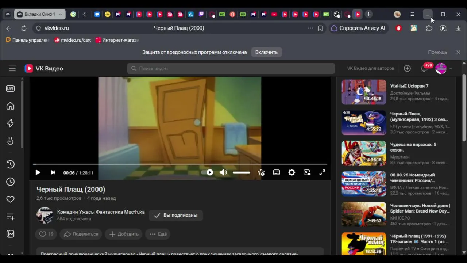This screenshot has width=467, height=263.
Task: Open the bunny-face kids section in sidebar
Action: point(10,141)
